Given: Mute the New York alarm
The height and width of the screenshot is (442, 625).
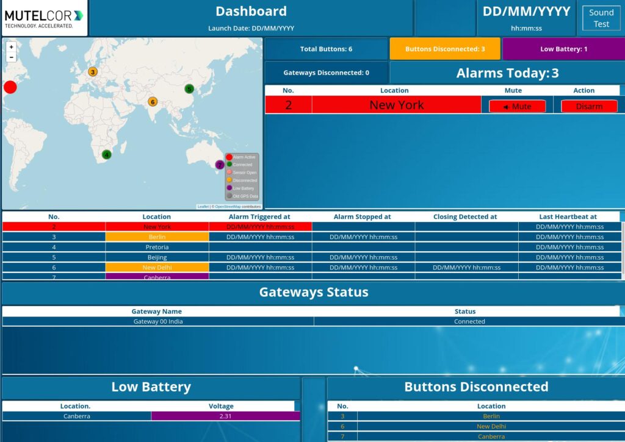Looking at the screenshot, I should pos(517,106).
